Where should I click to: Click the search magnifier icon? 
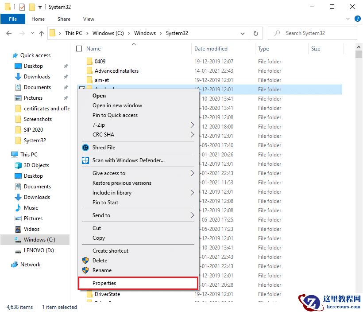coord(277,33)
